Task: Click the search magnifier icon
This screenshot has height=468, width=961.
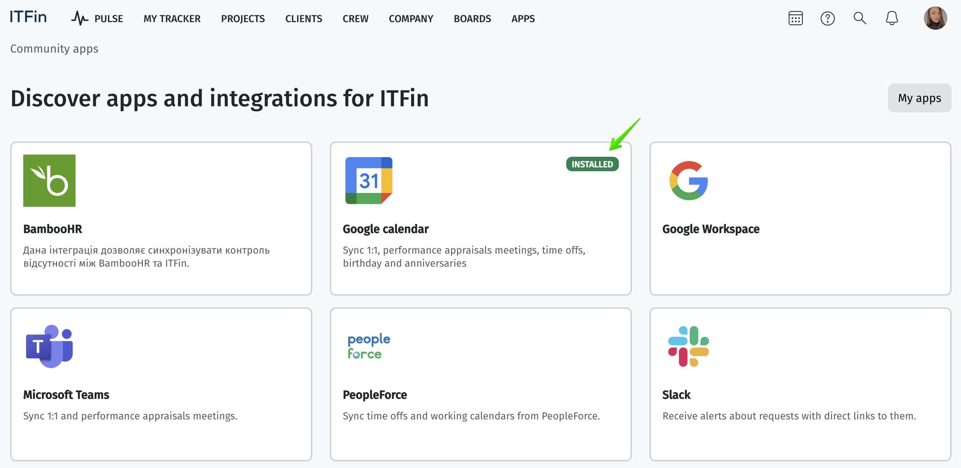Action: [x=860, y=18]
